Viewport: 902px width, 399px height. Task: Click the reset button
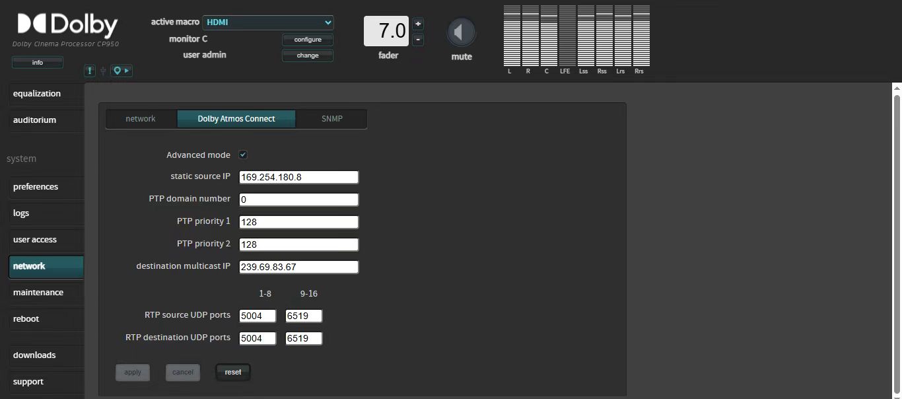tap(233, 373)
